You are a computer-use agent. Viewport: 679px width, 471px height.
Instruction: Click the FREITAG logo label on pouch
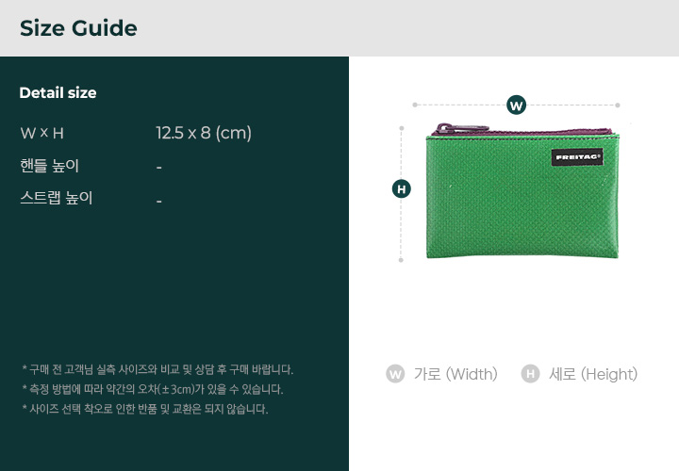577,157
